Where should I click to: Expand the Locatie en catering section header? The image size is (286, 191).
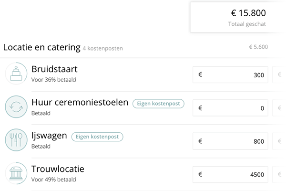tap(42, 47)
